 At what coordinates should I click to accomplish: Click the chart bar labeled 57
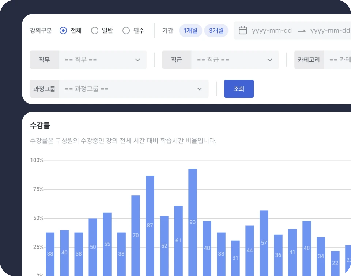point(264,243)
